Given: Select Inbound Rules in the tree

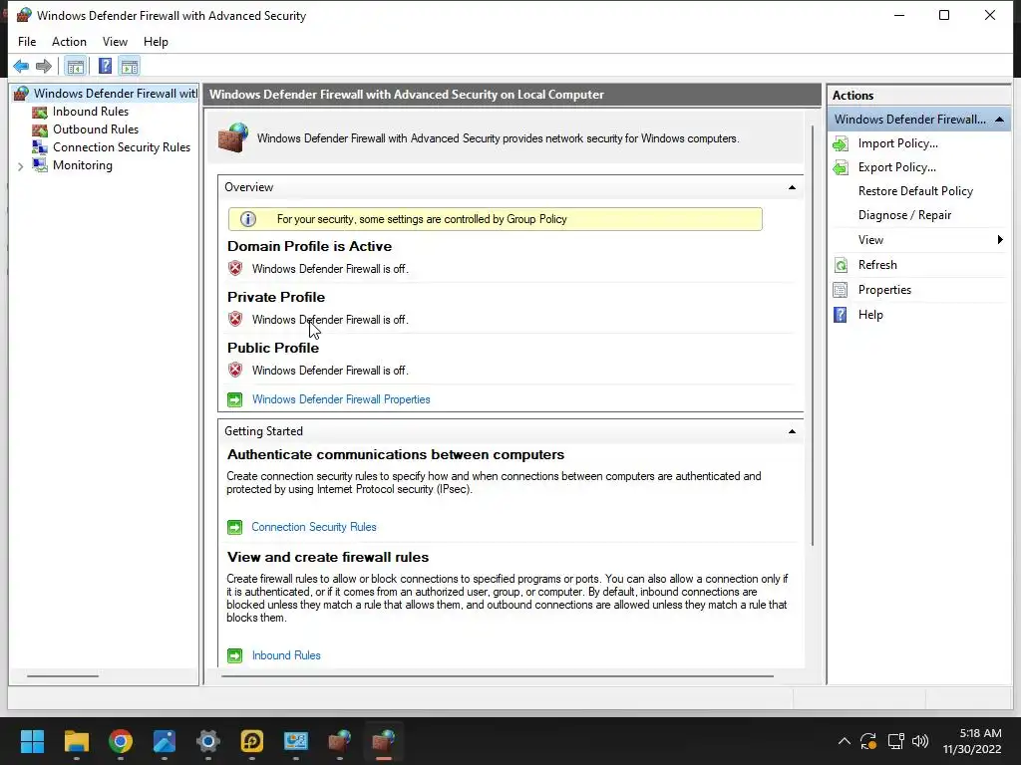Looking at the screenshot, I should [91, 112].
